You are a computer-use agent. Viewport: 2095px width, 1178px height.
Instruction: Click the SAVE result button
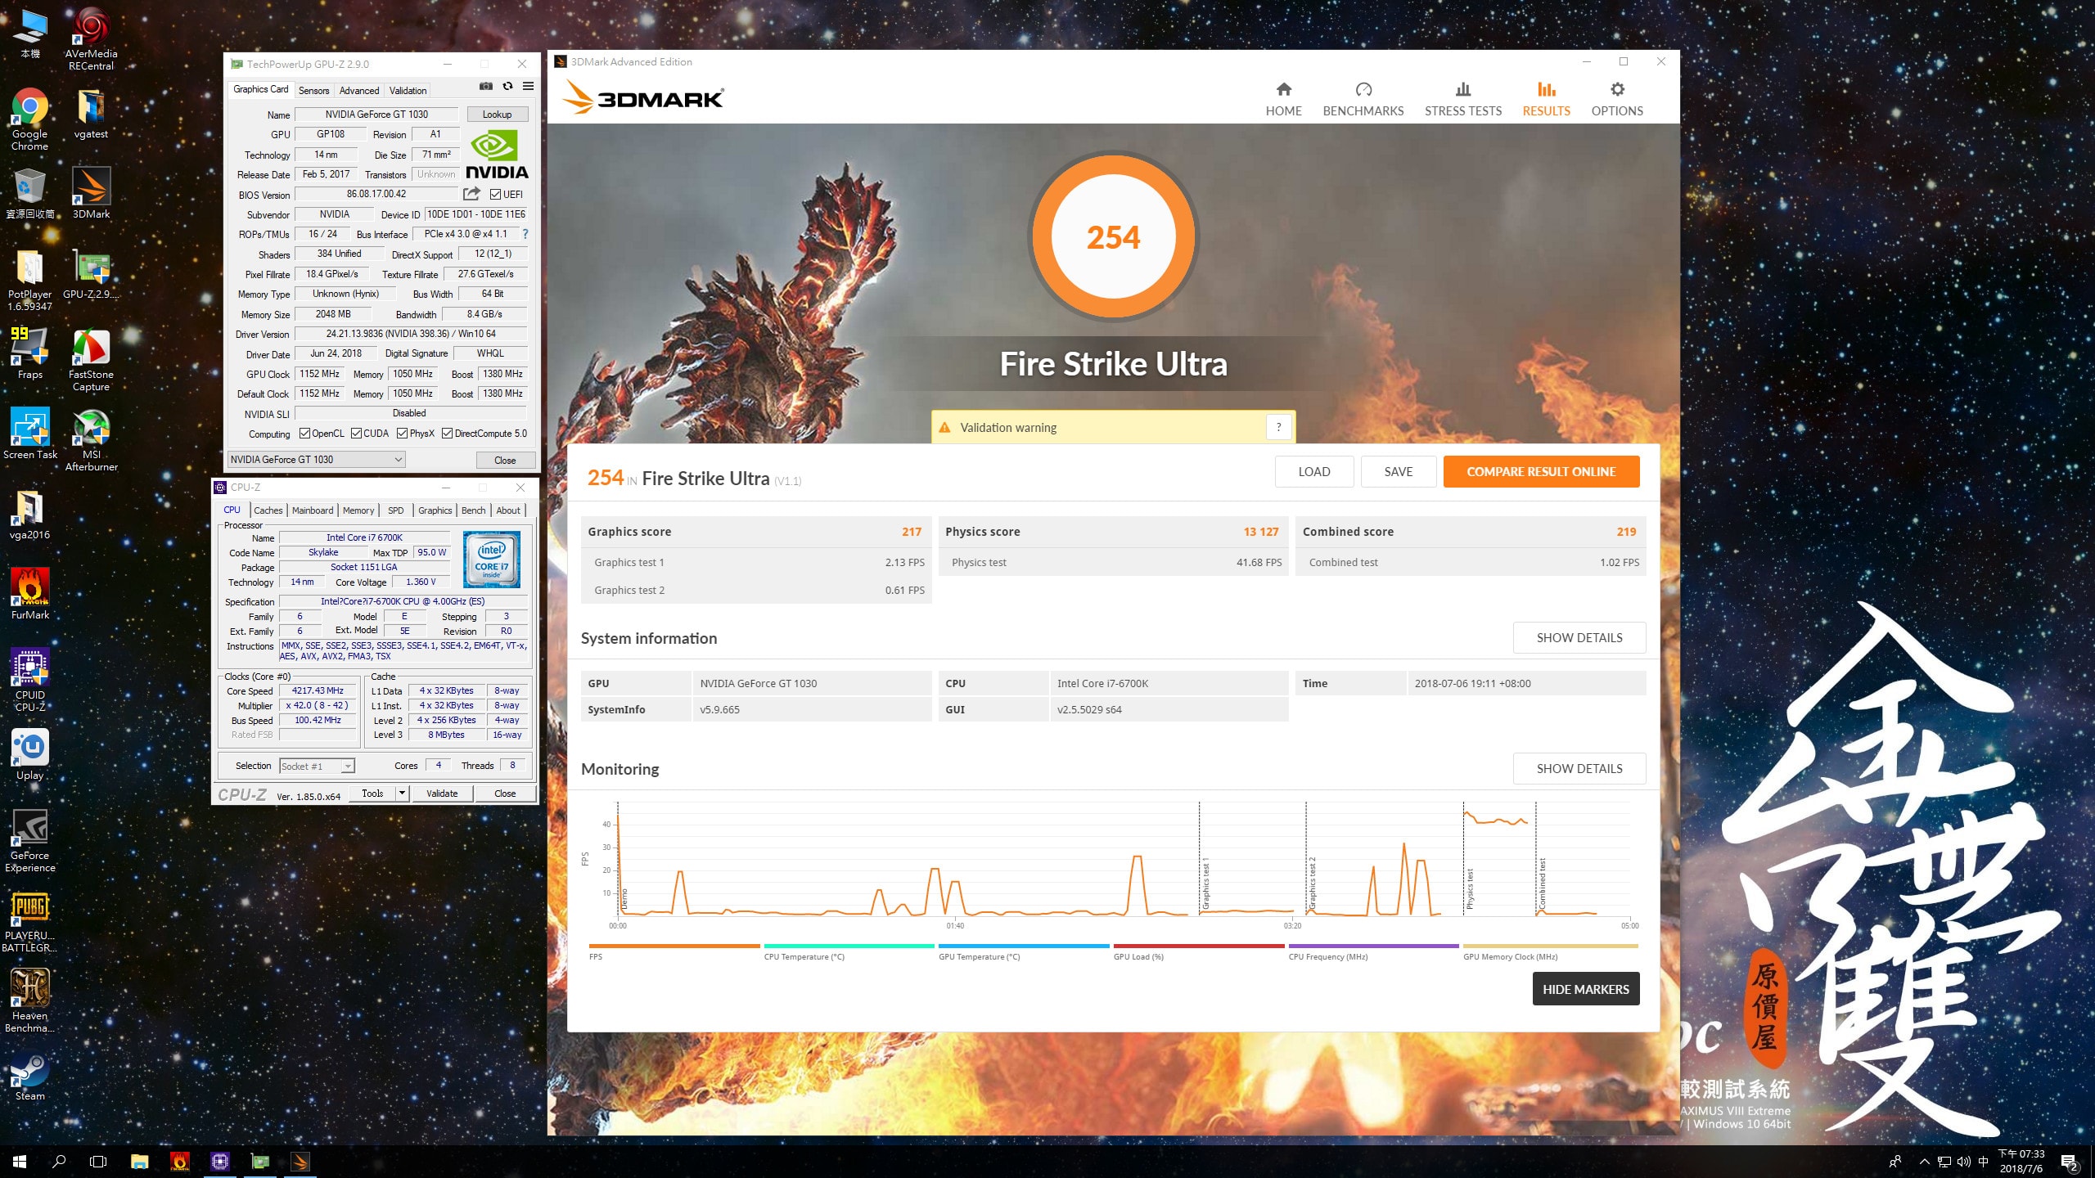[1399, 472]
